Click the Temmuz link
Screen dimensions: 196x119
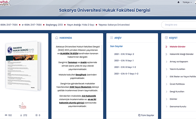click(x=72, y=62)
